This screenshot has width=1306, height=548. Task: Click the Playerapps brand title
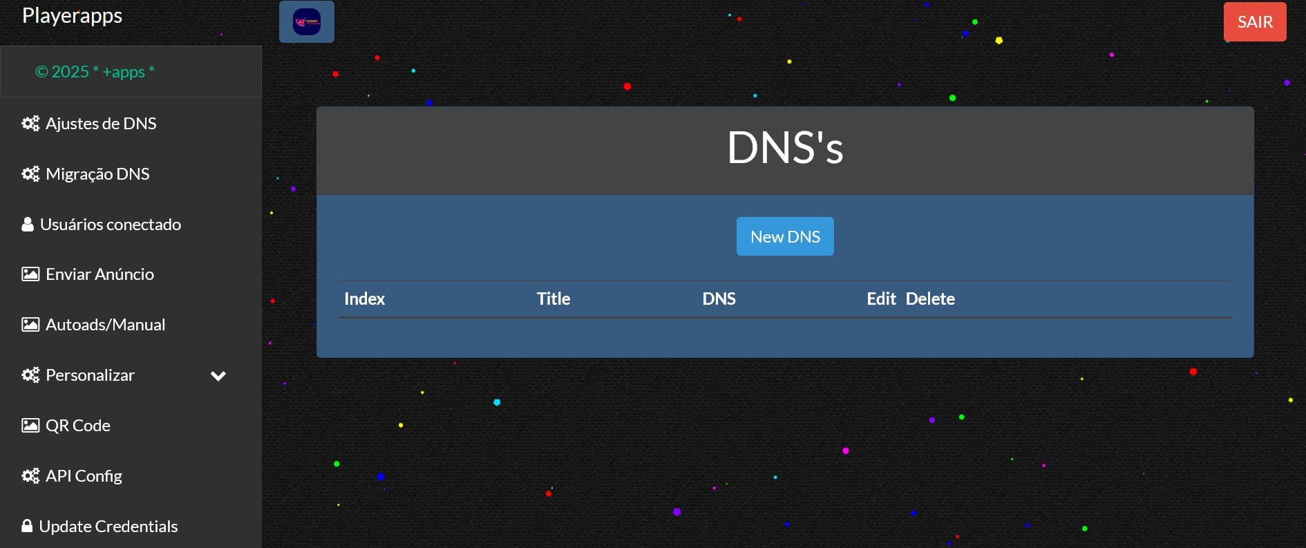(73, 16)
